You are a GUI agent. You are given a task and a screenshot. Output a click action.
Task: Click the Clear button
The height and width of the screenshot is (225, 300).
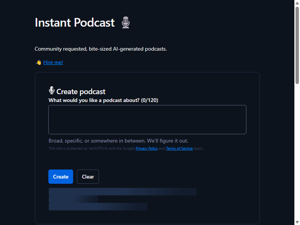pyautogui.click(x=88, y=177)
